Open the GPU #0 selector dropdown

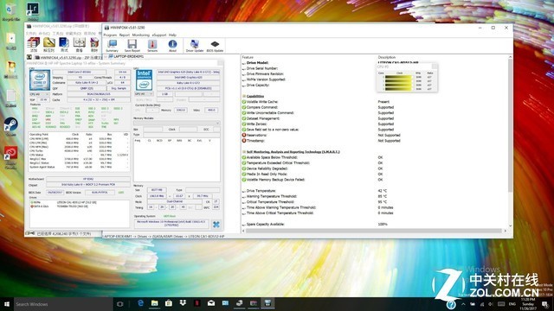[x=144, y=94]
